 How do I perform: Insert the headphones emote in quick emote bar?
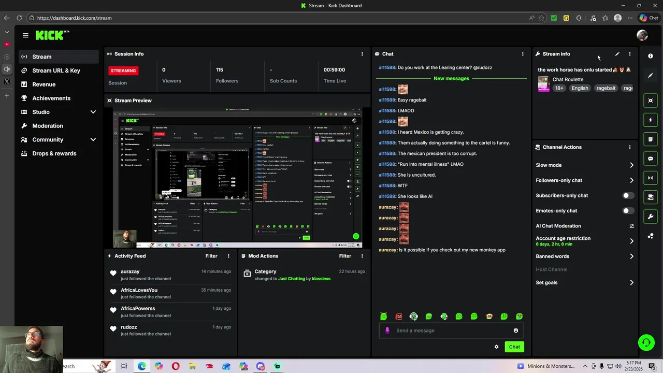tap(414, 317)
